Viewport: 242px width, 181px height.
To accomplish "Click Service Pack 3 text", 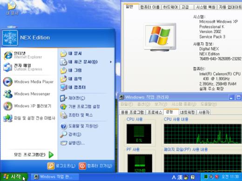I will click(x=212, y=37).
